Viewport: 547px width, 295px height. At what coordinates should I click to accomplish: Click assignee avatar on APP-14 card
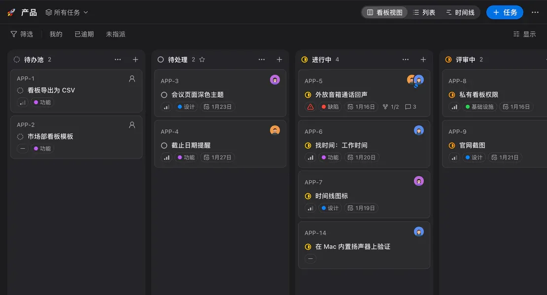(x=418, y=232)
